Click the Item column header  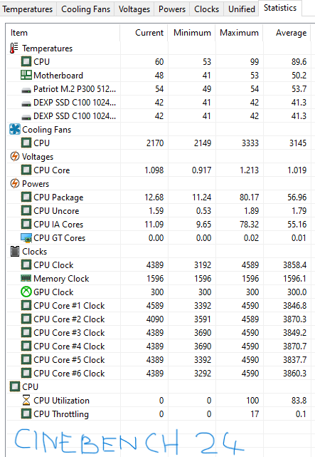click(x=63, y=33)
